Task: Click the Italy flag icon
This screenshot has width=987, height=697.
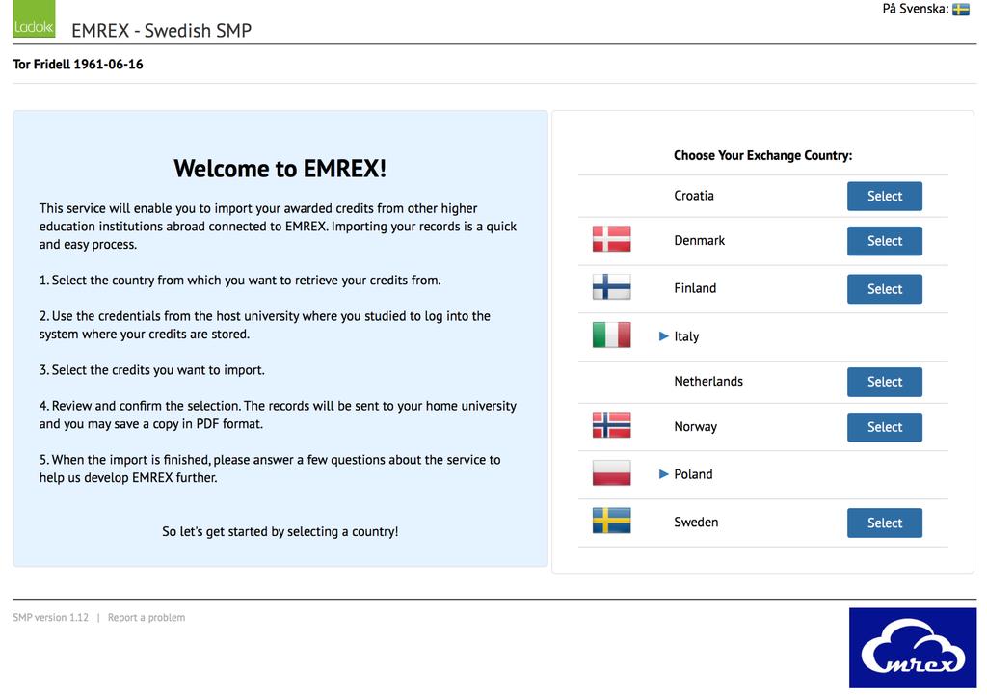Action: coord(611,335)
